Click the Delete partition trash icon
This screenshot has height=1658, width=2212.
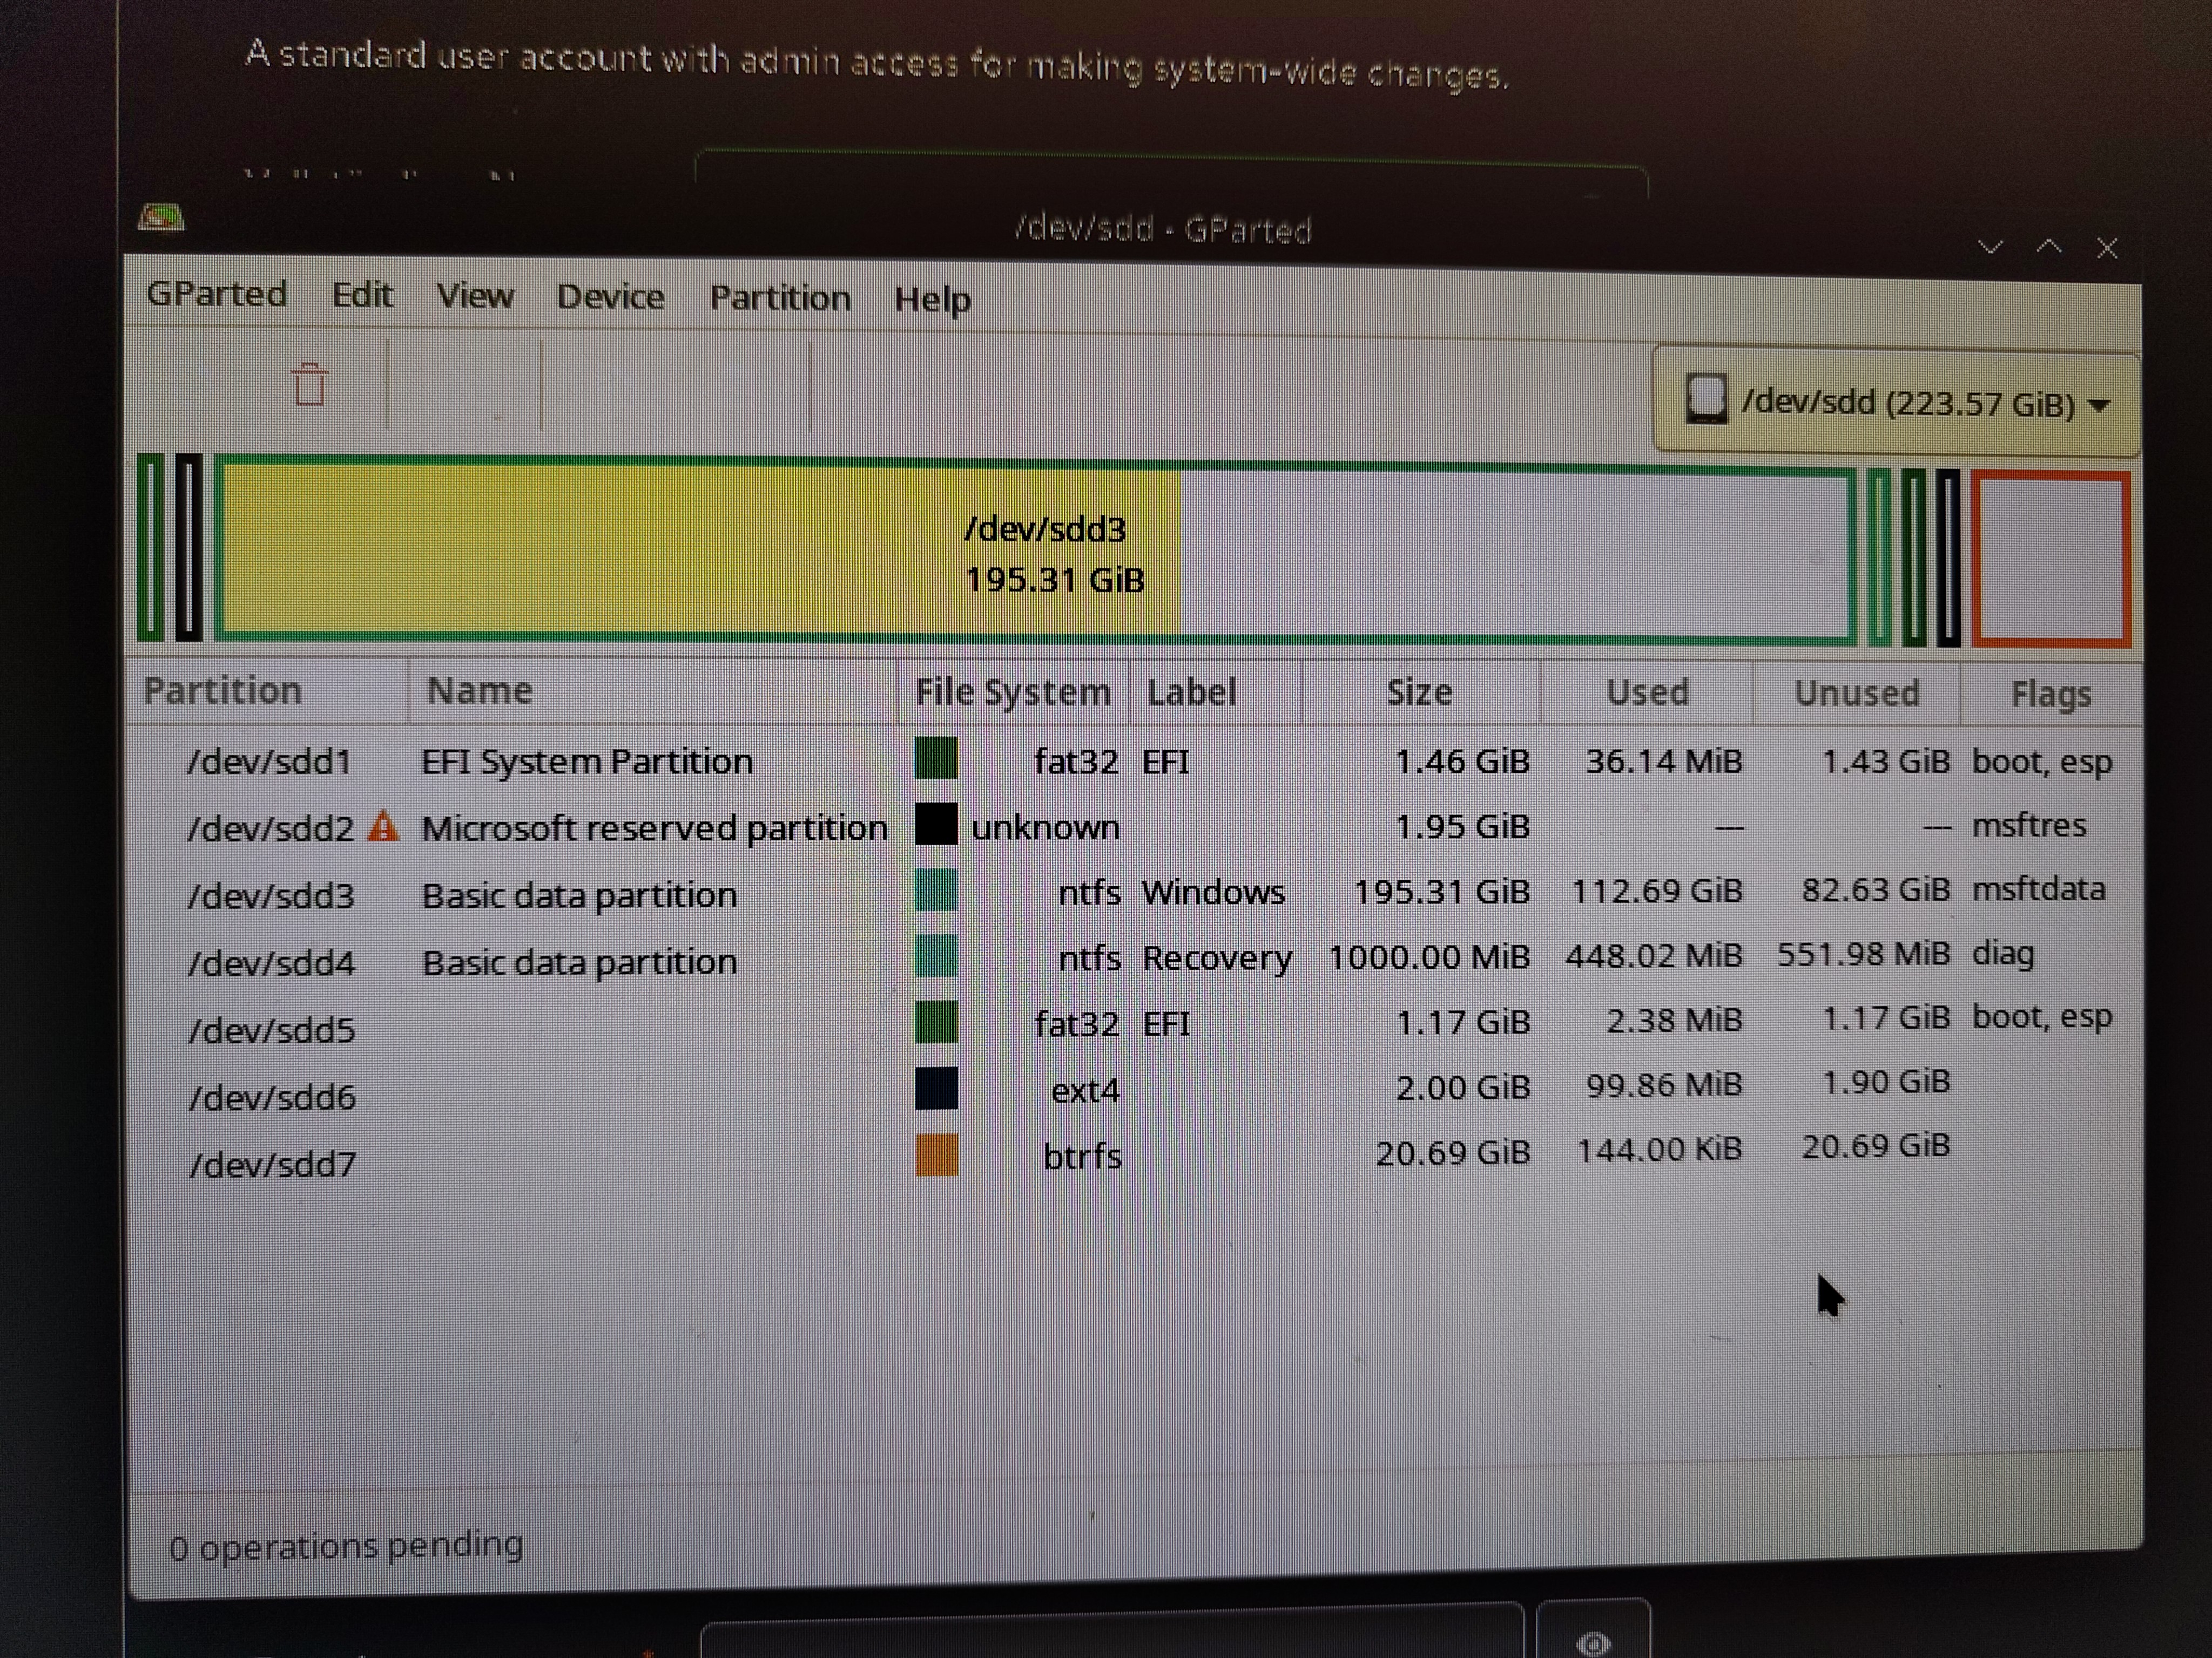click(x=309, y=385)
